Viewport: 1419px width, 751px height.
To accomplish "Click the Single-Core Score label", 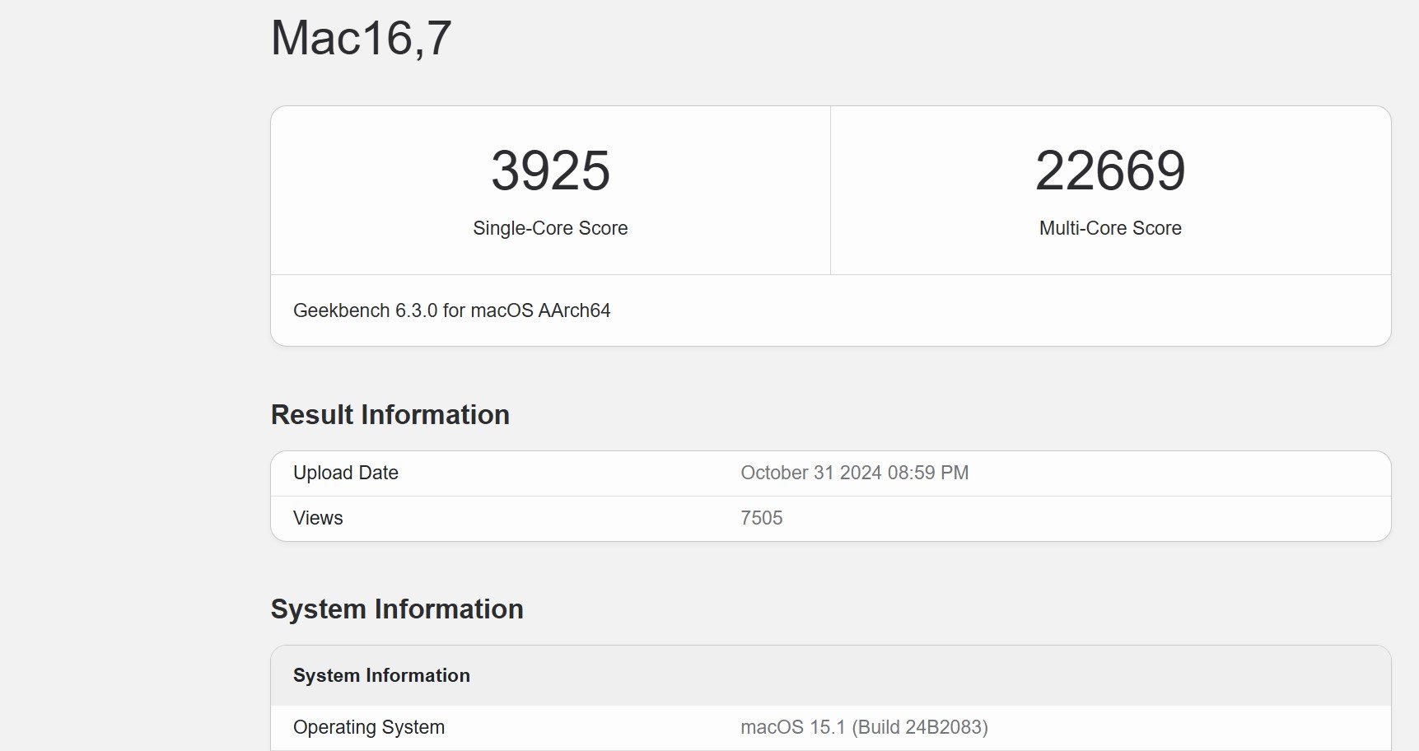I will tap(550, 228).
